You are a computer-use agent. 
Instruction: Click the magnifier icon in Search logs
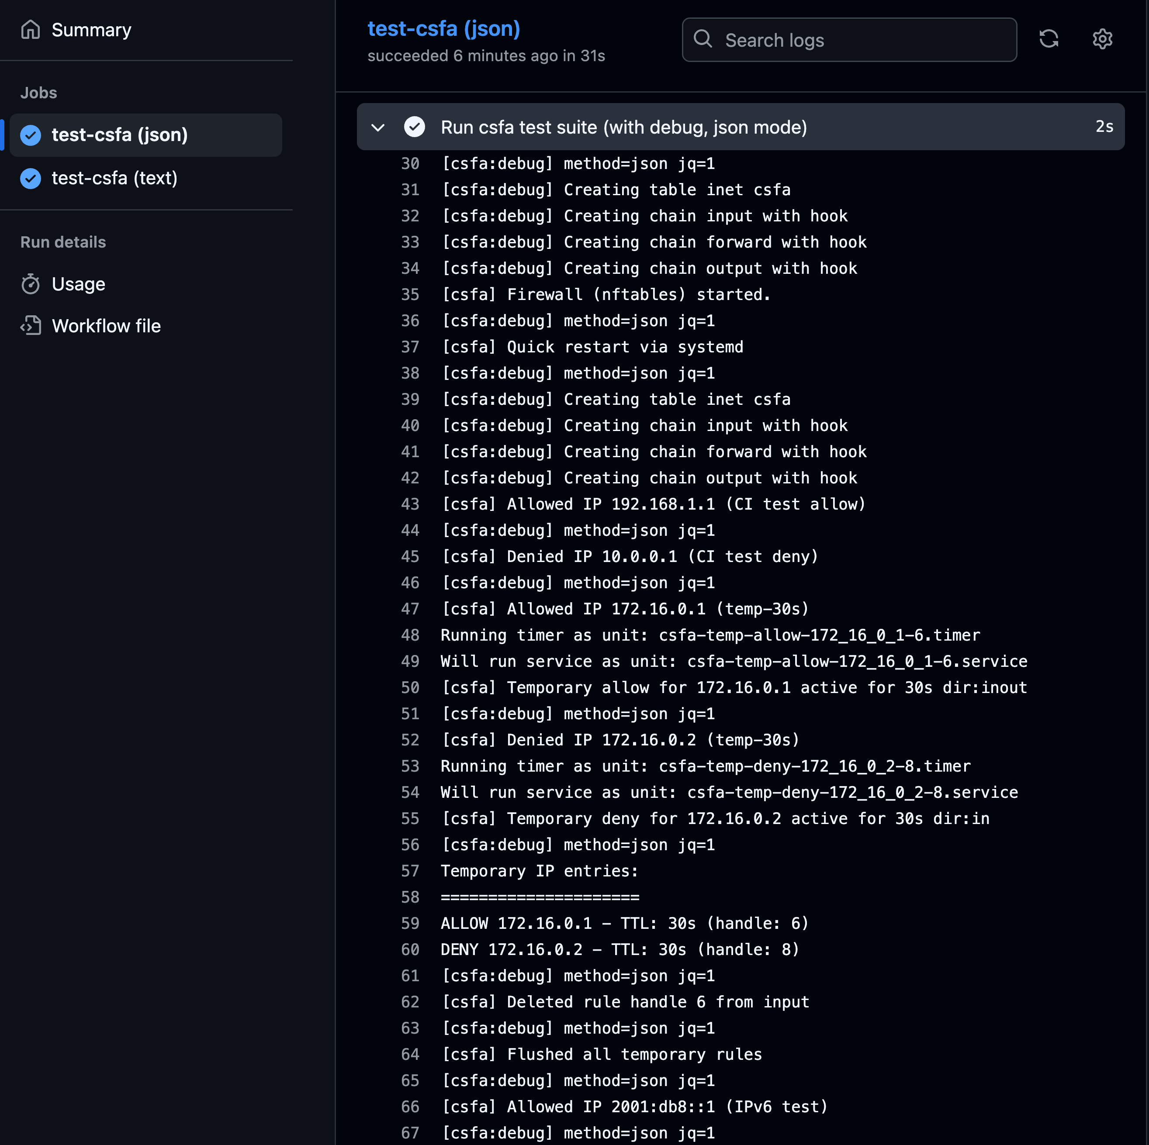tap(703, 38)
